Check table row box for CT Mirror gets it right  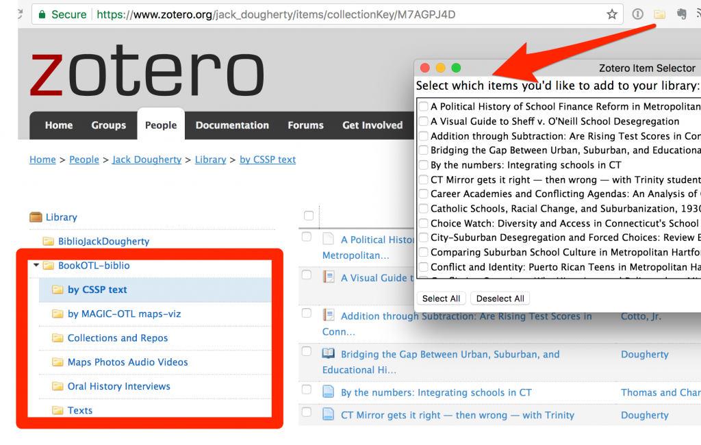(306, 412)
